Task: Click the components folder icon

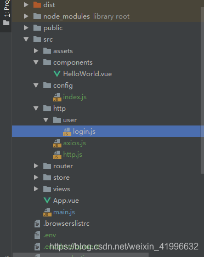Action: [47, 62]
